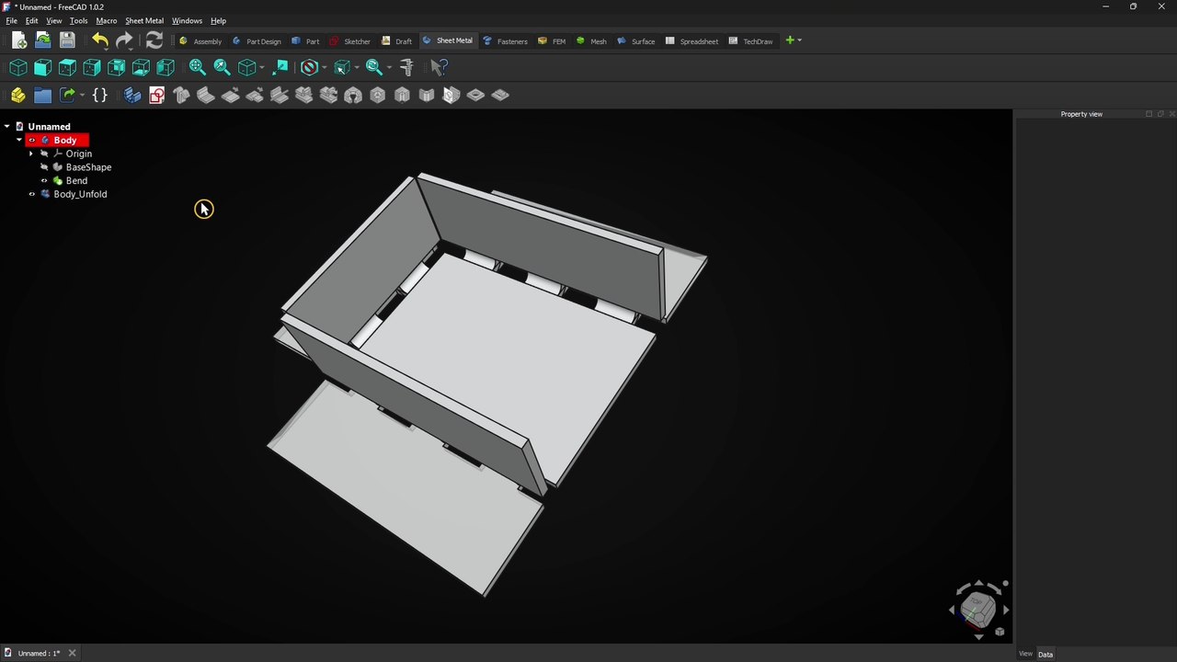The height and width of the screenshot is (662, 1177).
Task: Open the Windows menu
Action: pyautogui.click(x=187, y=20)
